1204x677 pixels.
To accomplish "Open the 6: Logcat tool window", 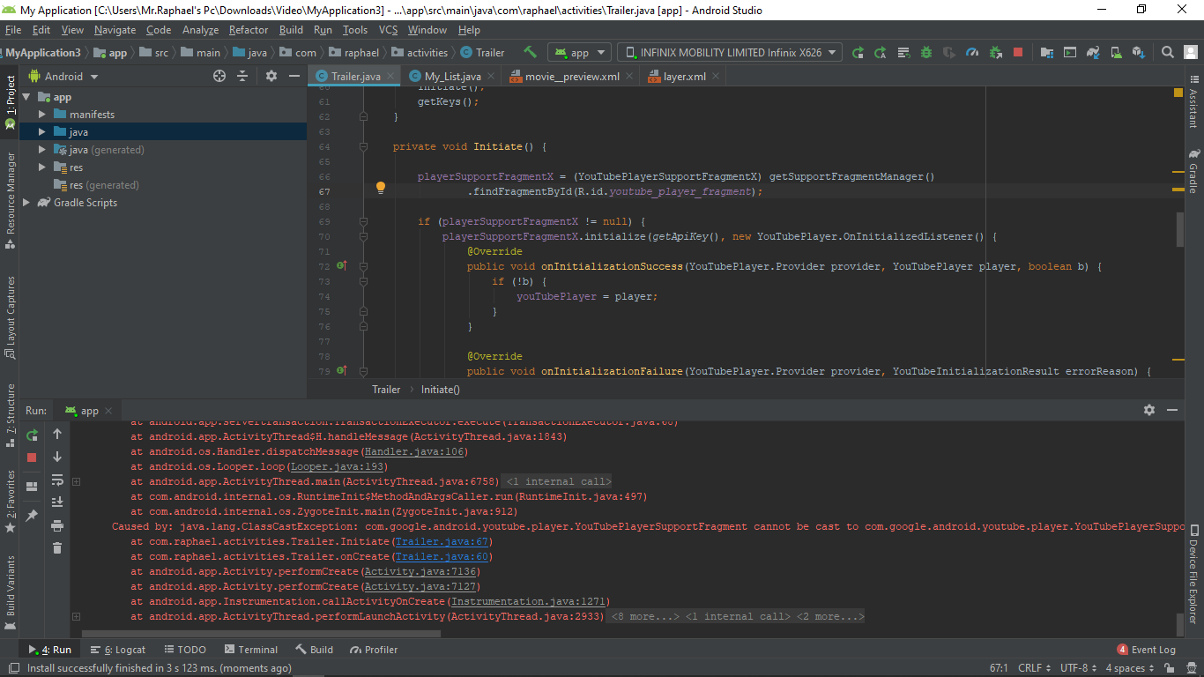I will click(x=118, y=650).
